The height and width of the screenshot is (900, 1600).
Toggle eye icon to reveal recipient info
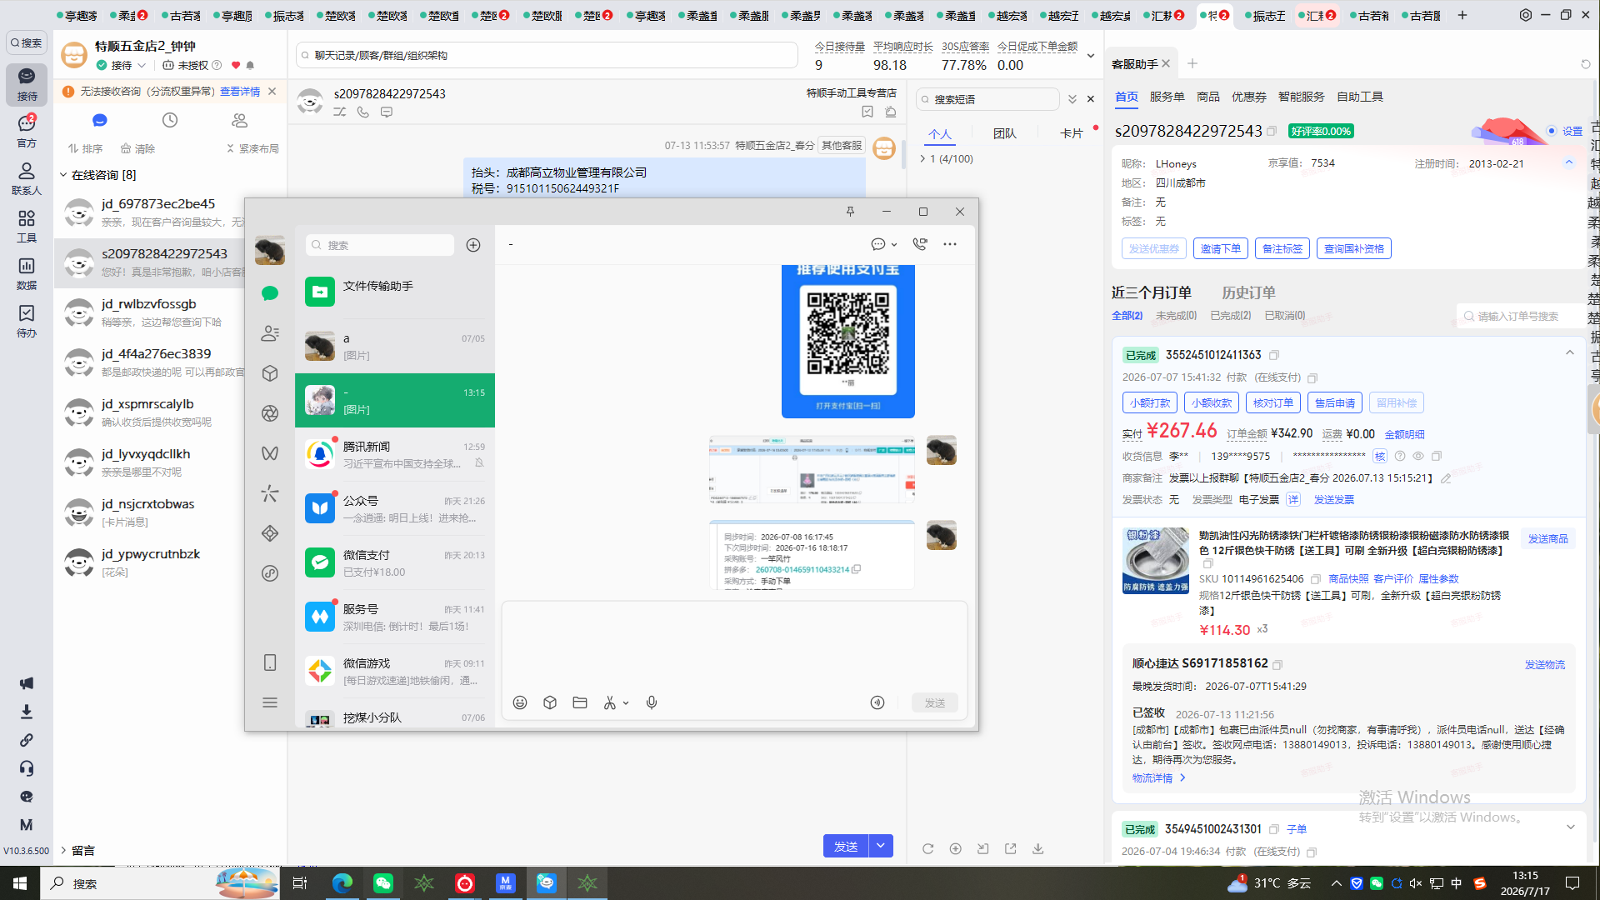1418,456
